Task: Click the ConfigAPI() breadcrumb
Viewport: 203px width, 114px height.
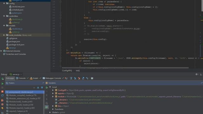Action: tap(67, 71)
